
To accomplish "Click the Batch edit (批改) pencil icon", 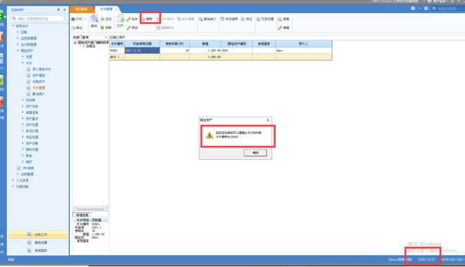I will pos(129,19).
